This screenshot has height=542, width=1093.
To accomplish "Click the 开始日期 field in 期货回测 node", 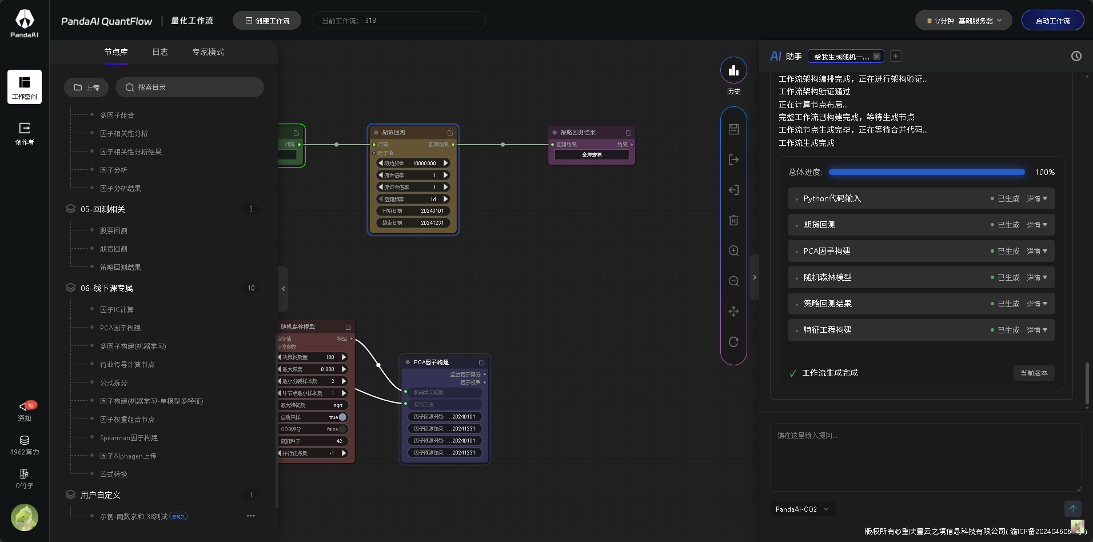I will pyautogui.click(x=413, y=211).
